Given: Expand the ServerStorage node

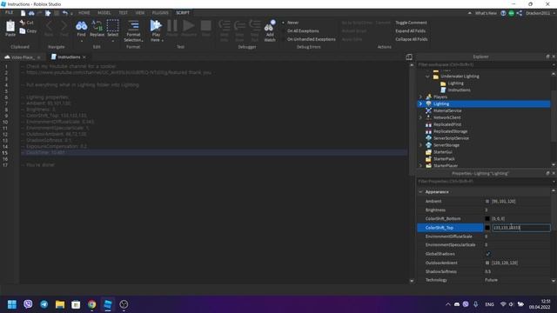Looking at the screenshot, I should pos(420,145).
